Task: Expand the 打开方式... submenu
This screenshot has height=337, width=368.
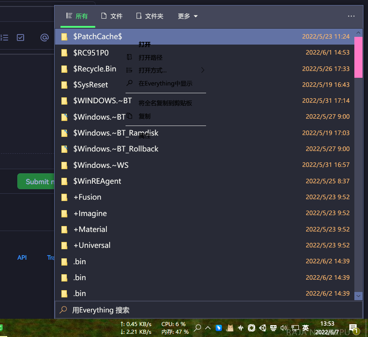Action: pyautogui.click(x=166, y=70)
